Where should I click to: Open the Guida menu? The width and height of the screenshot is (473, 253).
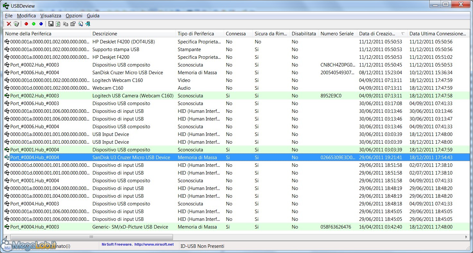[x=93, y=15]
